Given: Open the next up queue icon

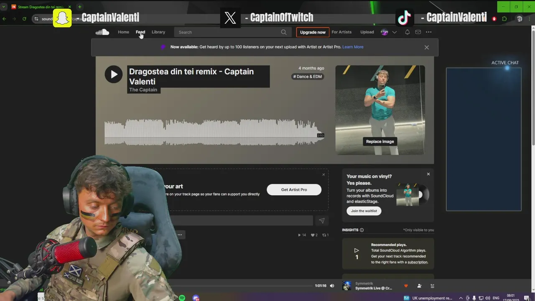Looking at the screenshot, I should [433, 286].
